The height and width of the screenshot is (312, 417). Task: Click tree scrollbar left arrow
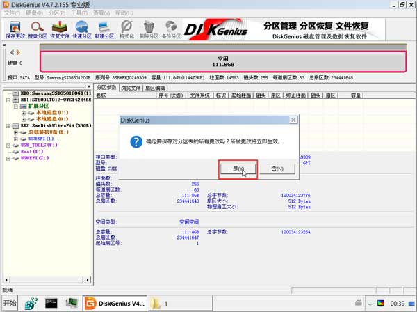(6, 280)
